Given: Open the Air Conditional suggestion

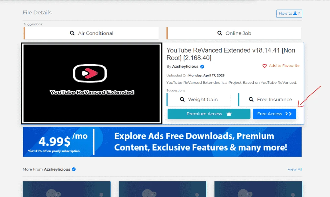Looking at the screenshot, I should click(91, 33).
